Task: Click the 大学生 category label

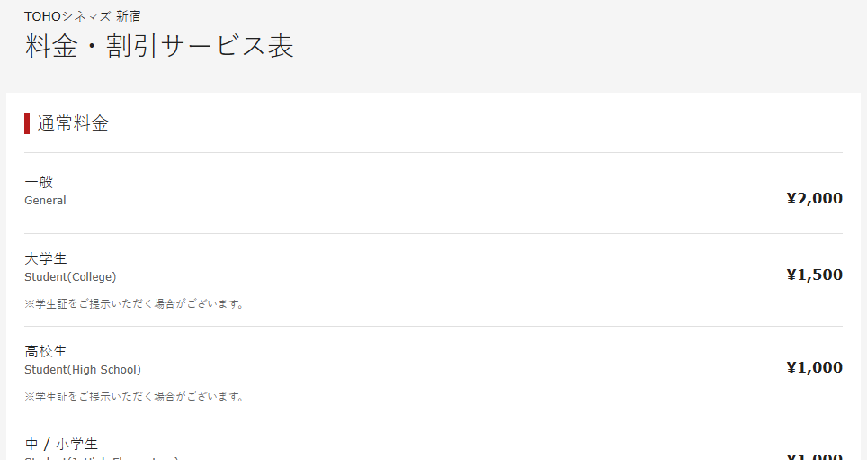Action: [46, 258]
